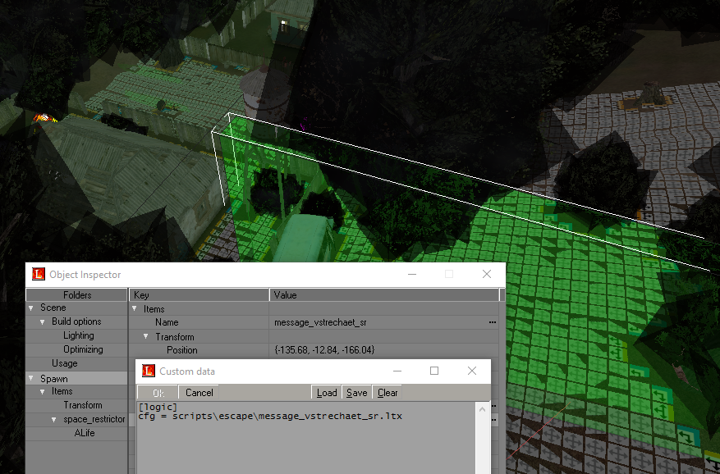720x474 pixels.
Task: Collapse the Scene tree node
Action: click(30, 308)
